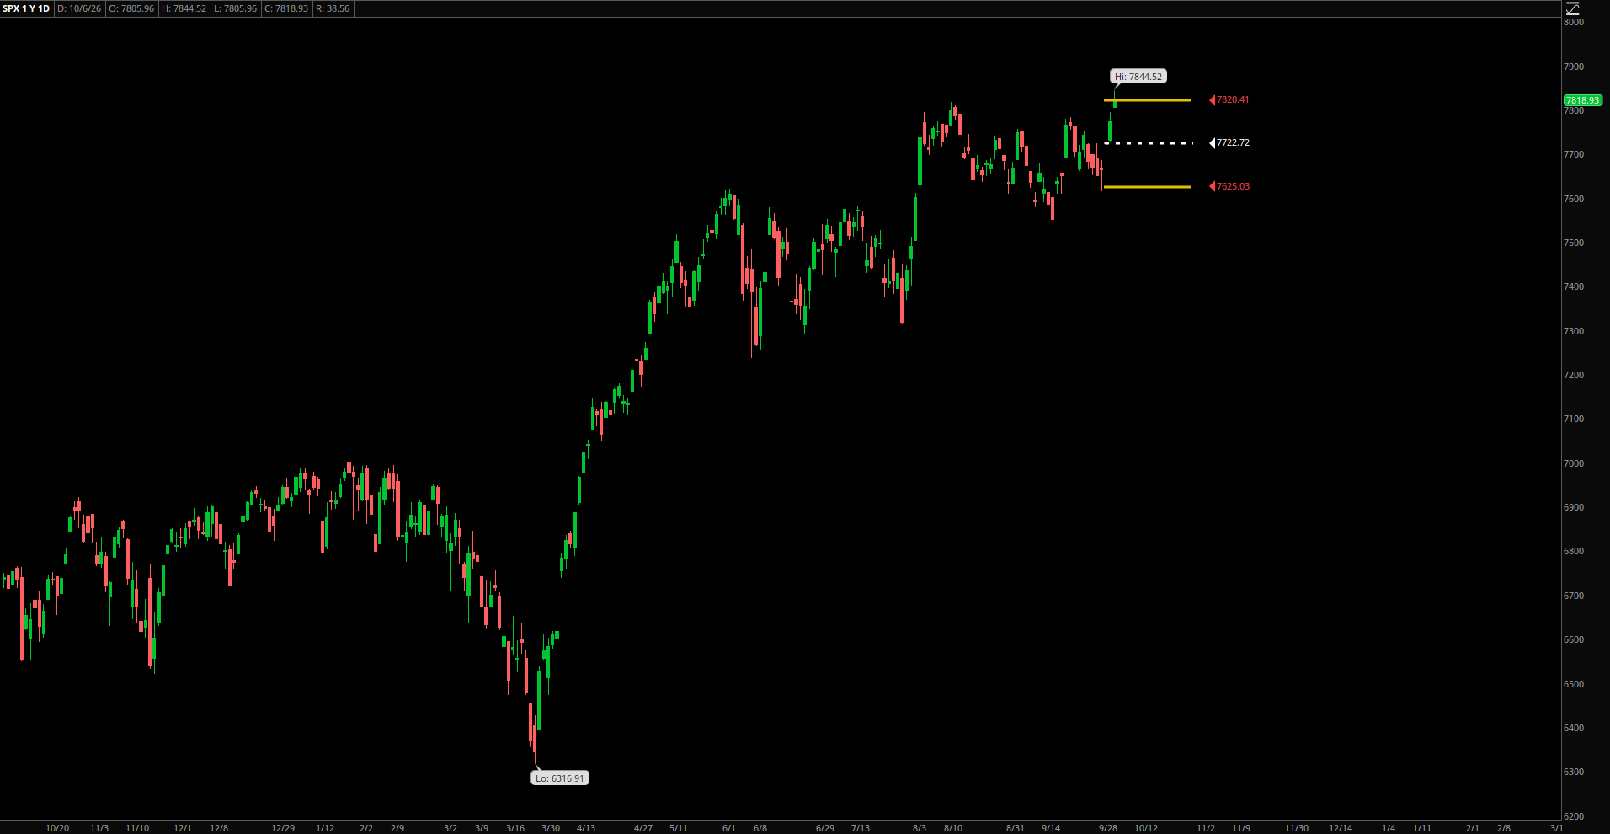Click the white dotted midline at 7722.72
This screenshot has height=834, width=1610.
point(1149,143)
